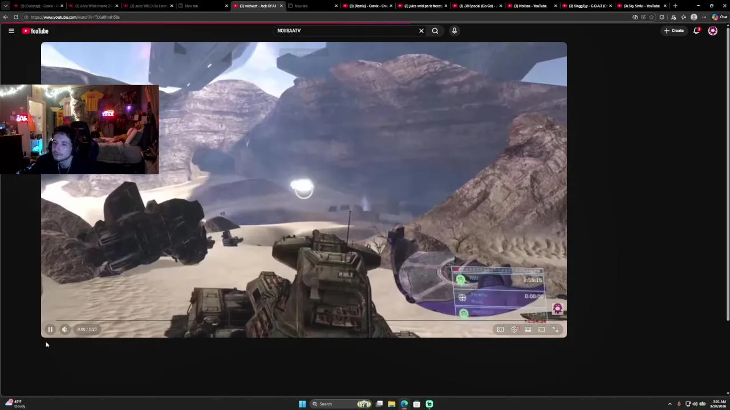Click the search magnifier button
The height and width of the screenshot is (410, 730).
coord(435,31)
